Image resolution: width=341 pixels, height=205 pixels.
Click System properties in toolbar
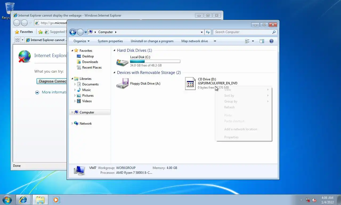point(110,41)
